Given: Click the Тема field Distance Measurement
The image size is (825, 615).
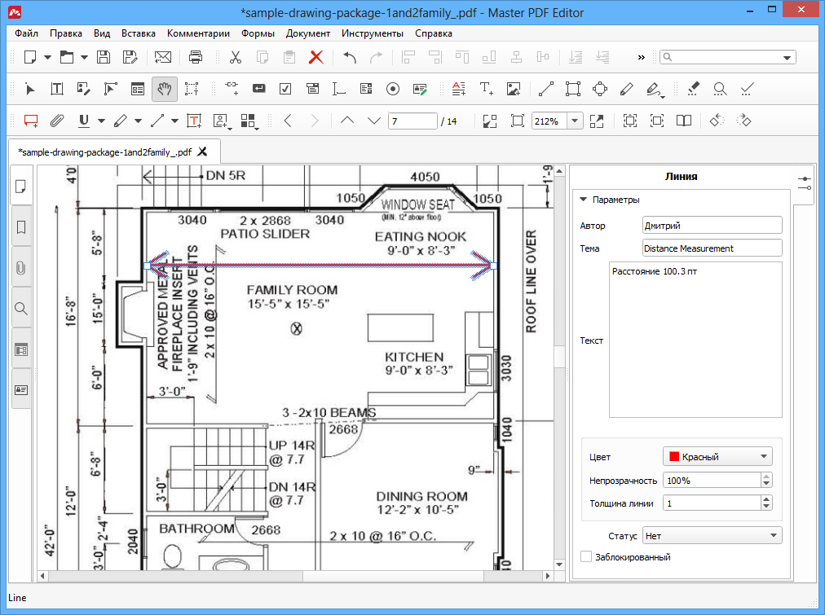Looking at the screenshot, I should pos(712,248).
